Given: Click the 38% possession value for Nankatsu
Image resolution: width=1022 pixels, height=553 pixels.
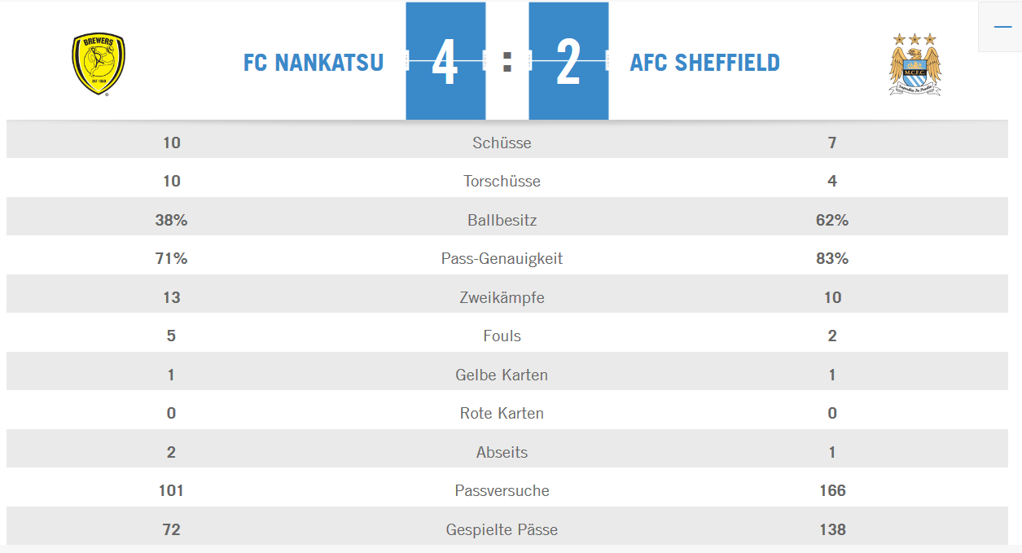Looking at the screenshot, I should click(171, 220).
